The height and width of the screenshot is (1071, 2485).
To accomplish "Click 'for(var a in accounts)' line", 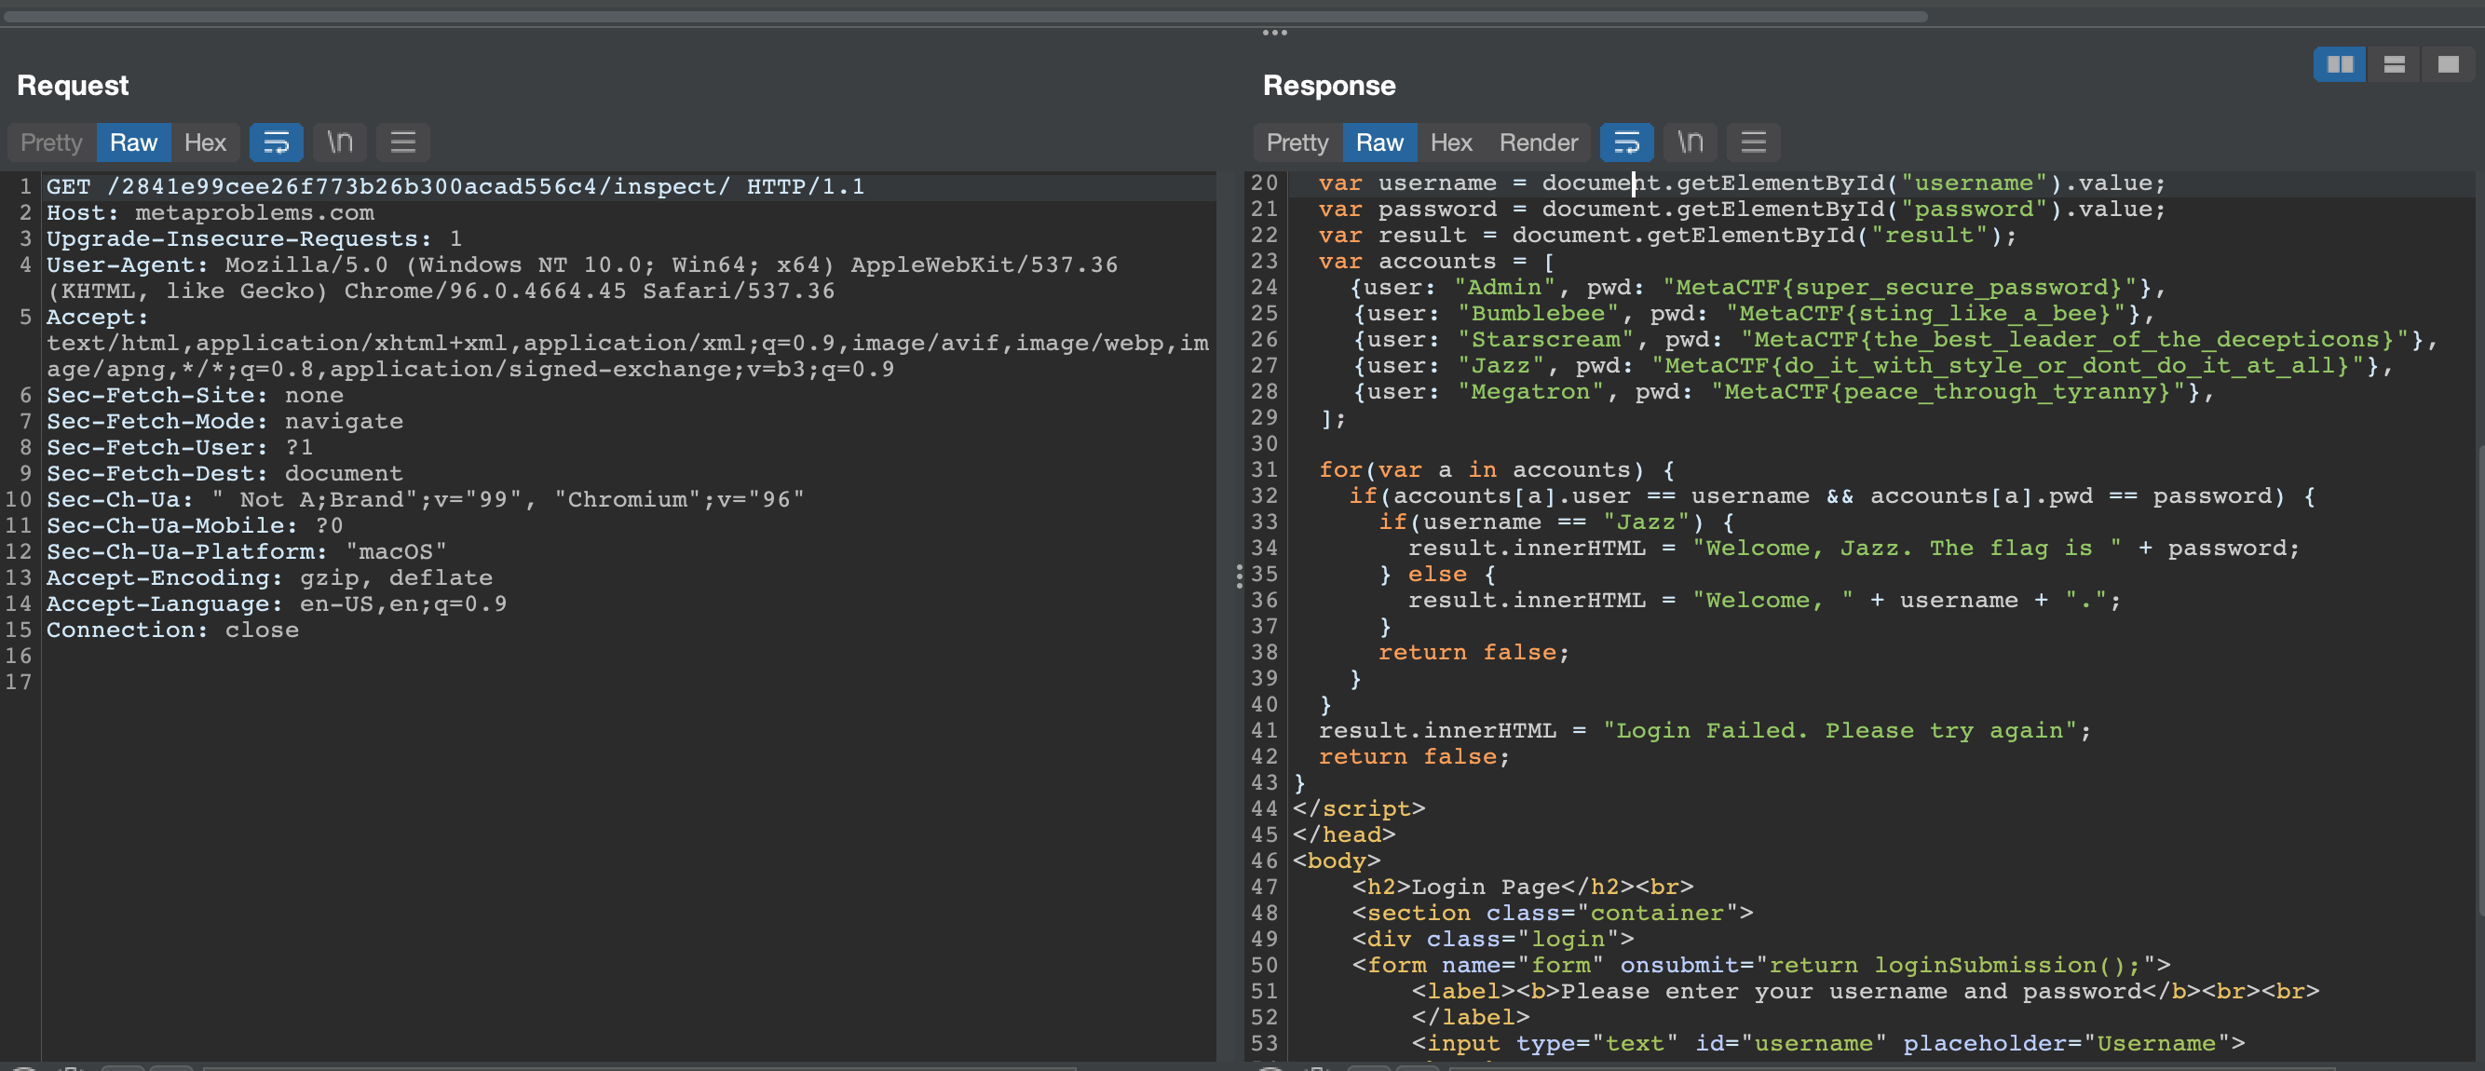I will [1496, 469].
